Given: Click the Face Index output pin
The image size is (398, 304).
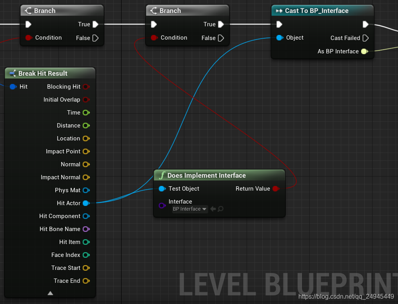Looking at the screenshot, I should [x=86, y=255].
